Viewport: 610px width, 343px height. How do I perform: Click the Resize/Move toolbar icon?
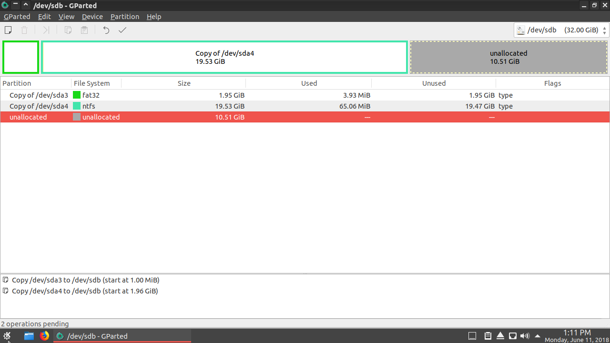(46, 30)
